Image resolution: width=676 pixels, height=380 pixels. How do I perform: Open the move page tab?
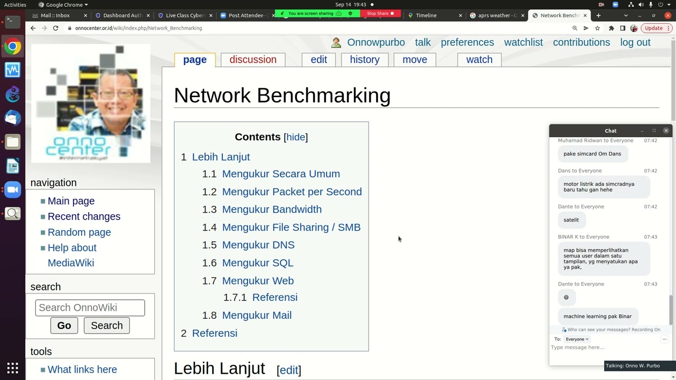click(x=415, y=60)
